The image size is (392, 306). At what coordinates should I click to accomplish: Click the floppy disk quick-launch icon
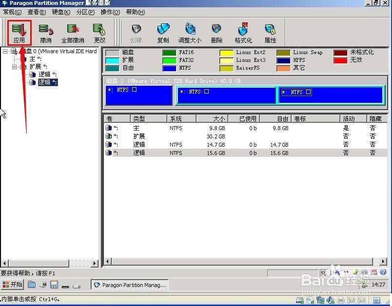point(54,285)
